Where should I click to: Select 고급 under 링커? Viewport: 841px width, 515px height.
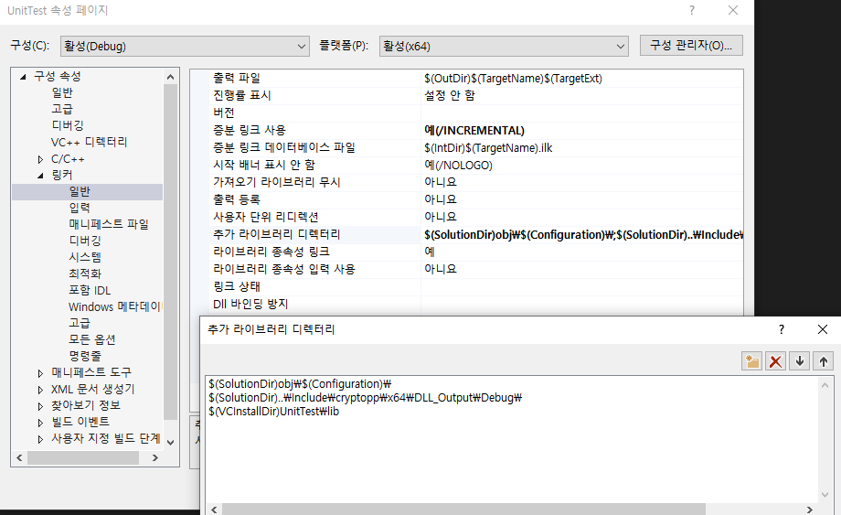[80, 323]
